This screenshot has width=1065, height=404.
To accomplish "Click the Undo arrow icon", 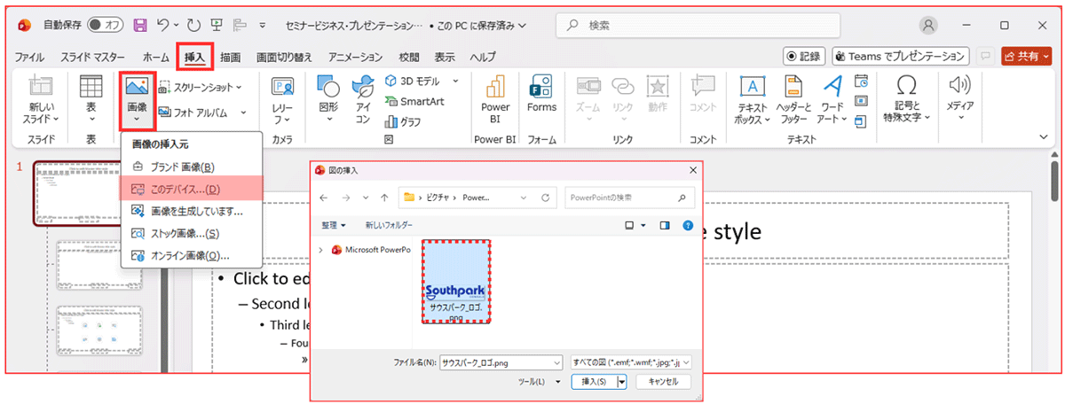I will 162,25.
